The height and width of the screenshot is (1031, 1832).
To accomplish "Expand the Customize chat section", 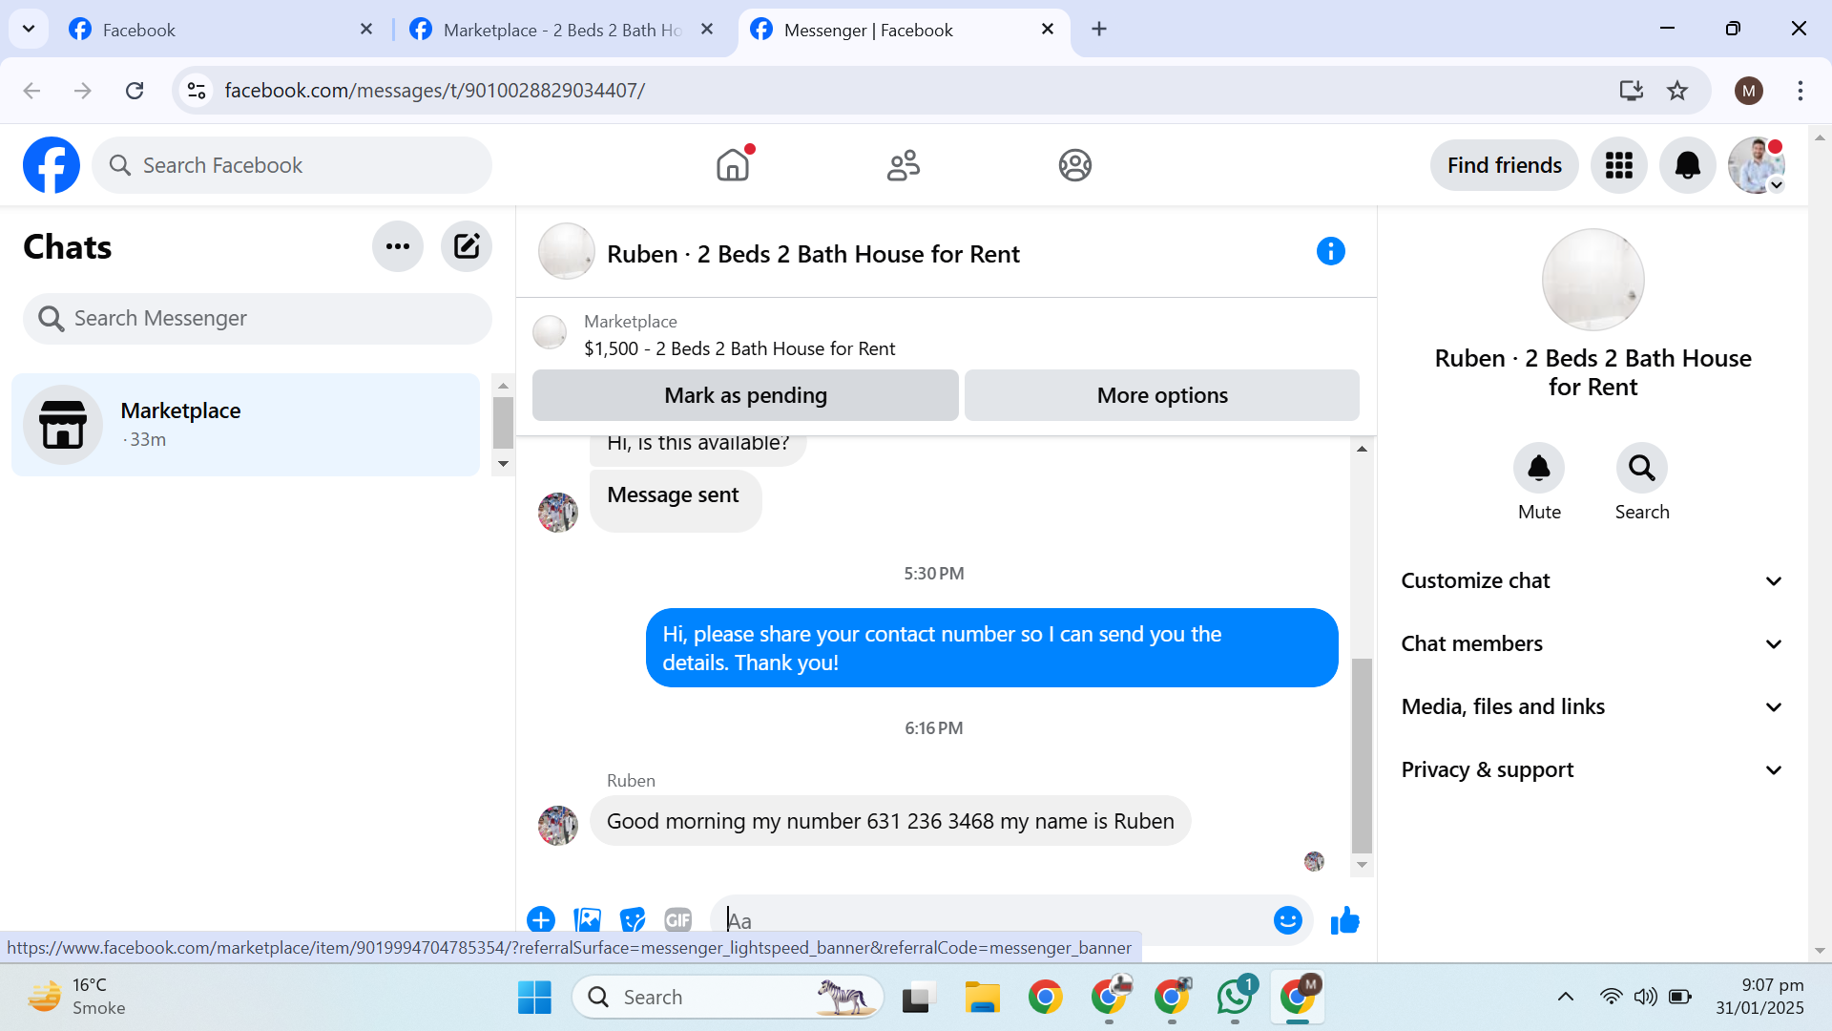I will 1593,580.
